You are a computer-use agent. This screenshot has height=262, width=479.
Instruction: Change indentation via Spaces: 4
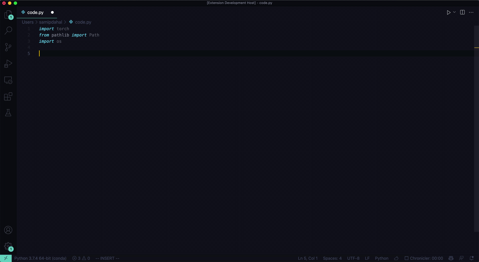[x=332, y=258]
